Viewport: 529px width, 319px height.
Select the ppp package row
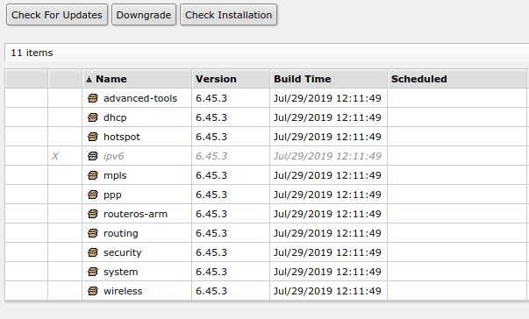click(266, 195)
